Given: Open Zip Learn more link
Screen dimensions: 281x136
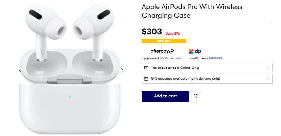Looking at the screenshot, I should (216, 58).
